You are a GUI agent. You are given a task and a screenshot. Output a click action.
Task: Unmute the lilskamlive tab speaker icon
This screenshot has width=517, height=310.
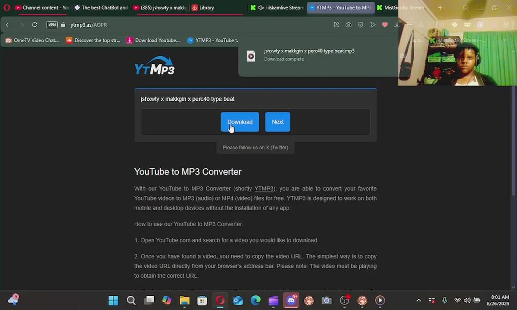click(261, 8)
